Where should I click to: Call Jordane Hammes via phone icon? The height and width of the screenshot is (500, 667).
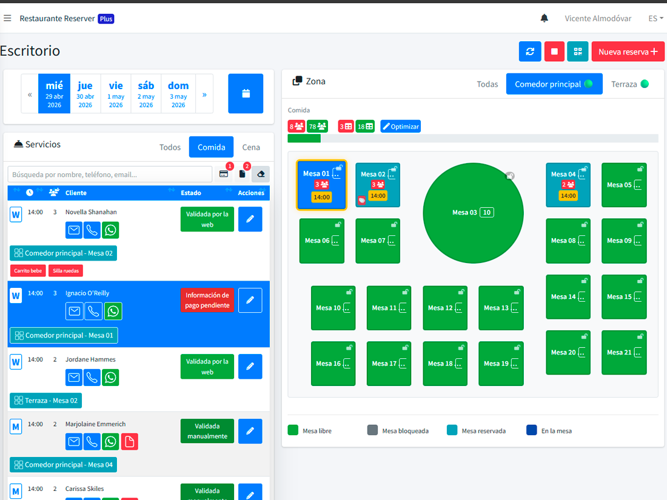[92, 378]
